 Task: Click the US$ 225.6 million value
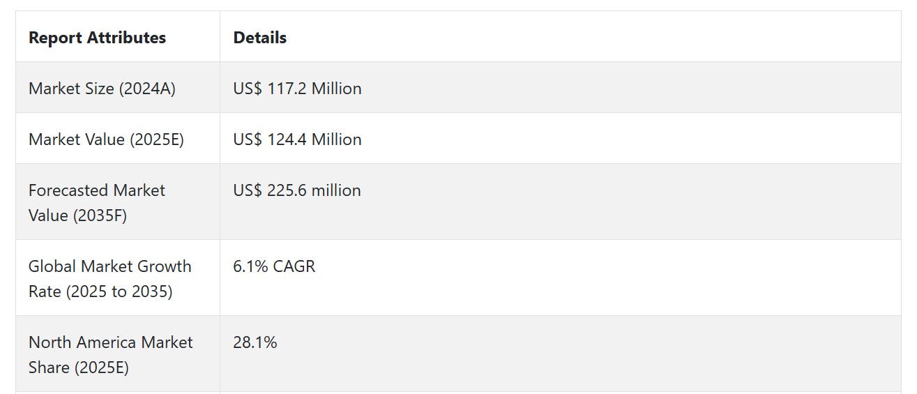(x=297, y=190)
